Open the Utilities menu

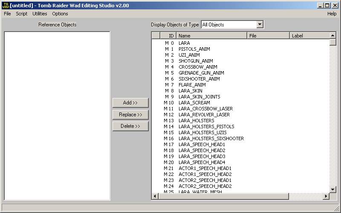40,14
